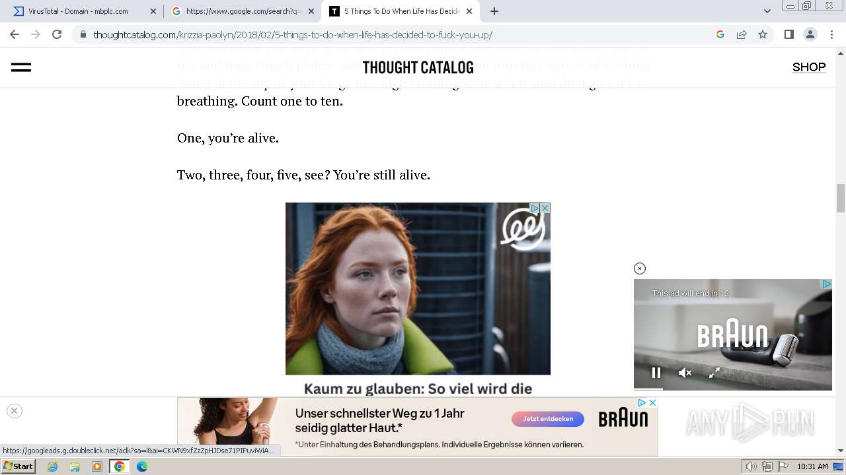Close the redhead woman ad

[x=545, y=208]
